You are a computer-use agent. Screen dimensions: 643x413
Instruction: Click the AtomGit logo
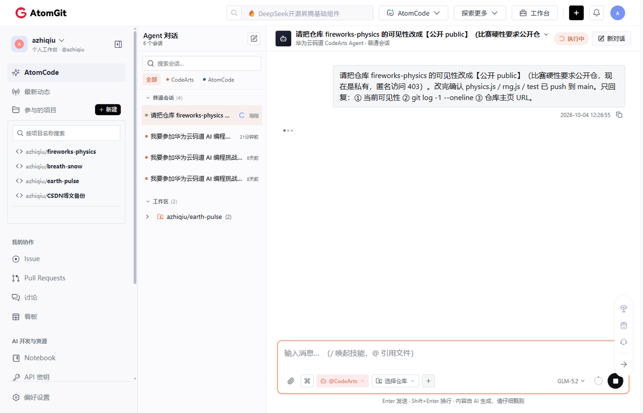point(41,13)
